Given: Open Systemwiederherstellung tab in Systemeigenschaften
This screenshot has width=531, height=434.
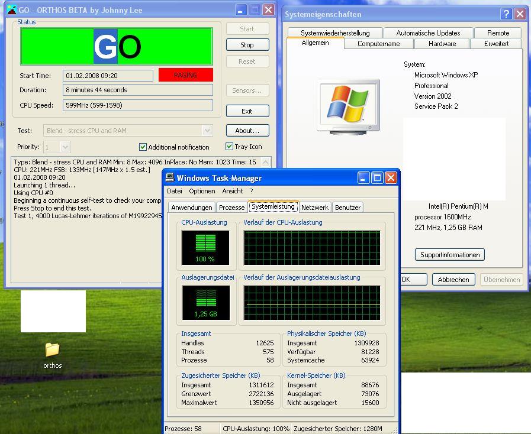Looking at the screenshot, I should click(x=335, y=33).
